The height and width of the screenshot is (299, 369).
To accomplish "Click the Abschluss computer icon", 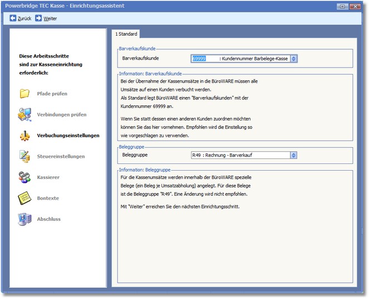I will point(24,219).
